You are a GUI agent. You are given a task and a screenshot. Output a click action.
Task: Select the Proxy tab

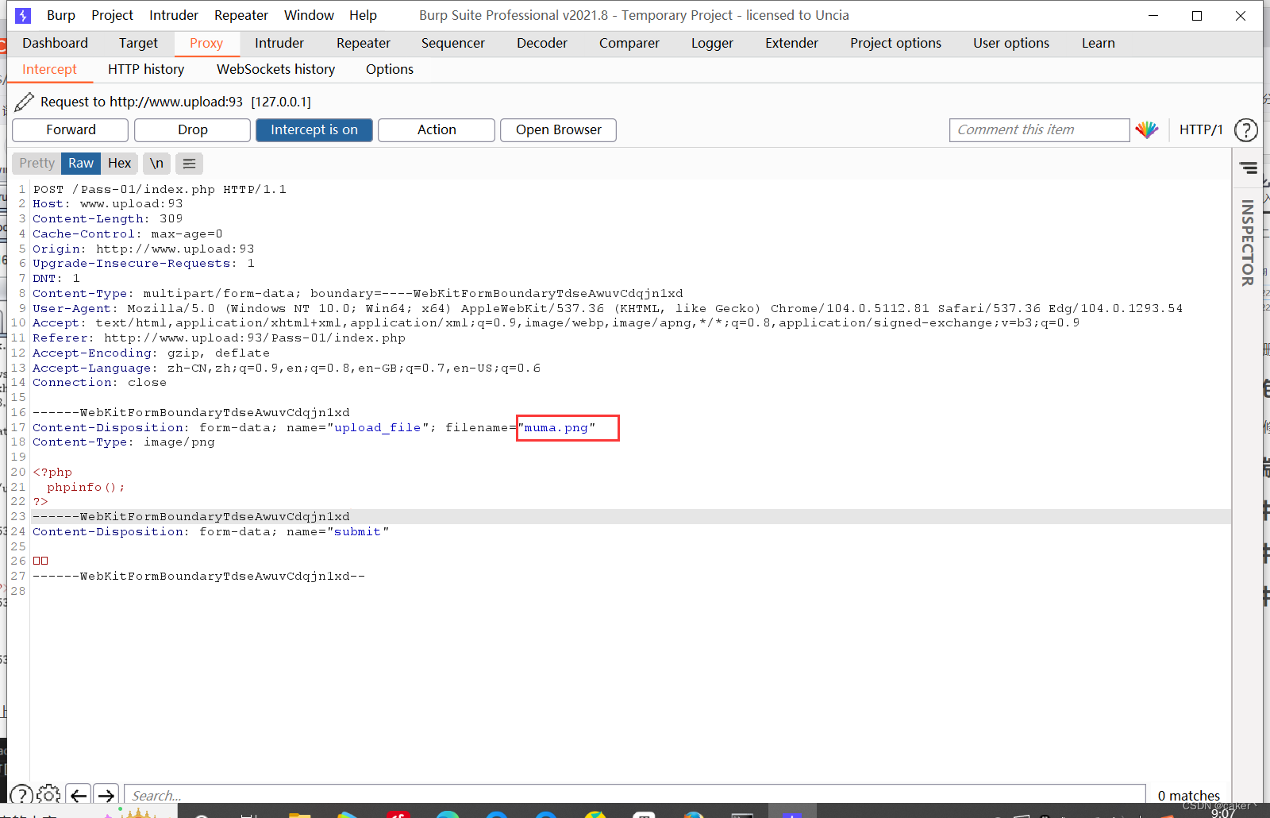[x=206, y=44]
